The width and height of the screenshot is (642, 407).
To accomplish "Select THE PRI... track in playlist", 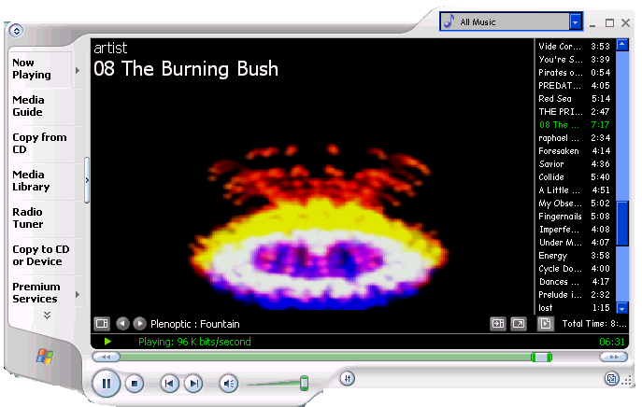I will 575,112.
